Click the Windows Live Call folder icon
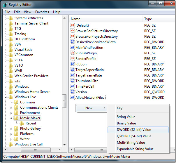 (x=11, y=144)
